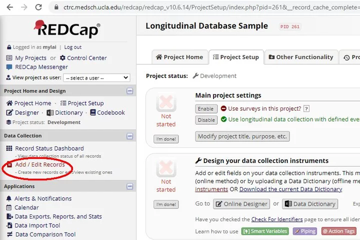Go to Project Home in sidebar
The width and height of the screenshot is (360, 240).
[32, 103]
